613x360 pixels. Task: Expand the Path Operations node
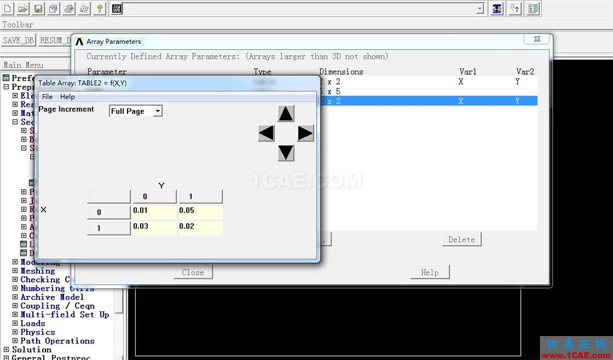15,341
